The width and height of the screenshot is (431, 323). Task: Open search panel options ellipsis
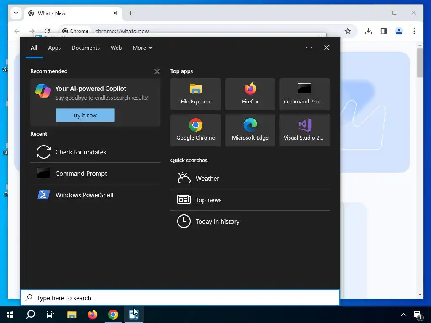pos(309,48)
